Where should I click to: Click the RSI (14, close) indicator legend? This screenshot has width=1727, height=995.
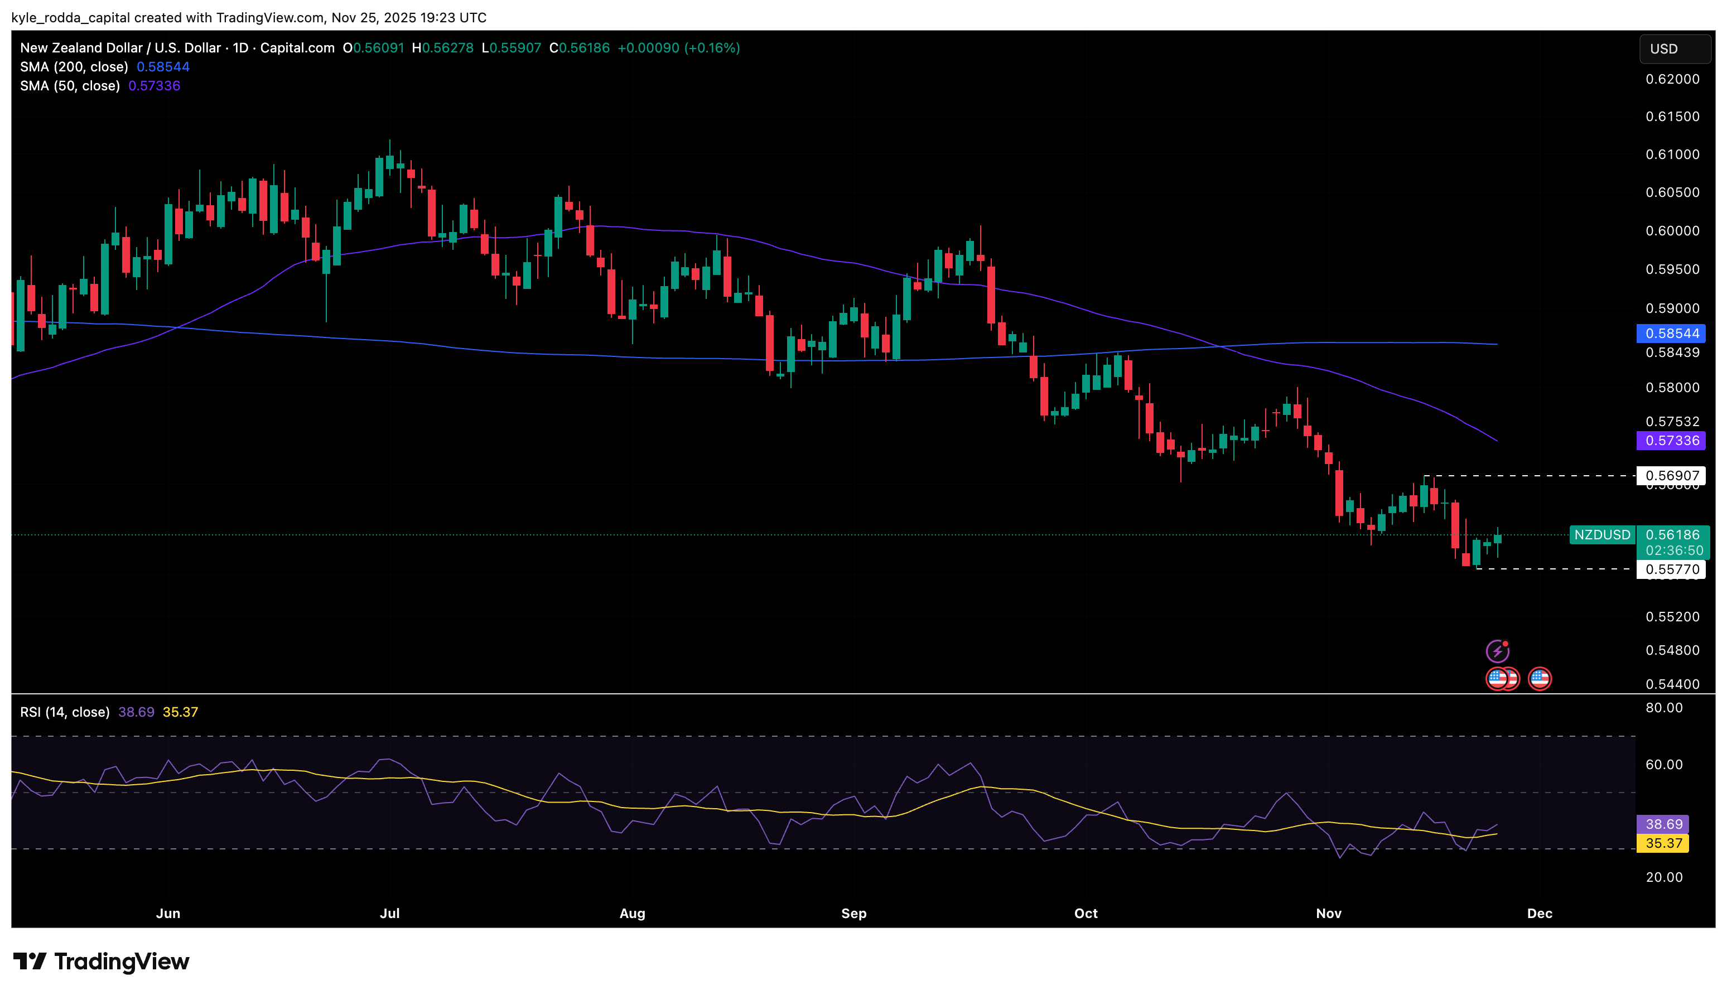[65, 712]
